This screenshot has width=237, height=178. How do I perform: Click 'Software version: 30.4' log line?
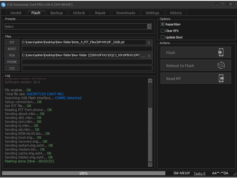click(x=22, y=82)
